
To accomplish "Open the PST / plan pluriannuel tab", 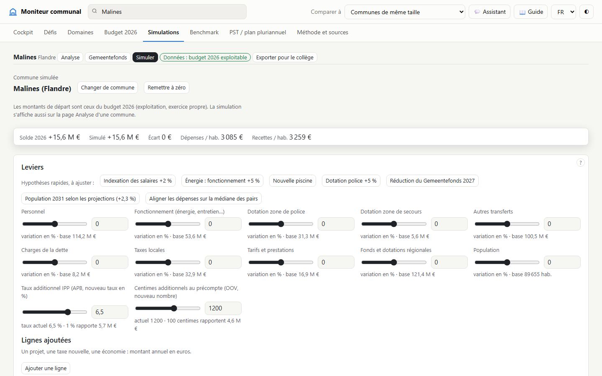I will pyautogui.click(x=258, y=32).
